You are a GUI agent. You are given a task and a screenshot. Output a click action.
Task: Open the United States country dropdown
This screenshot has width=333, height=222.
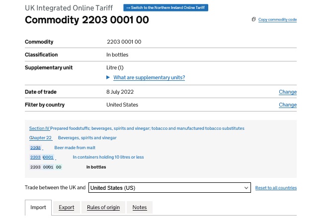point(169,188)
